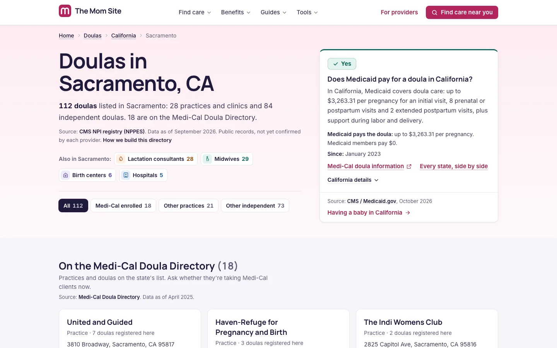Filter by Other independent 73

pyautogui.click(x=255, y=206)
